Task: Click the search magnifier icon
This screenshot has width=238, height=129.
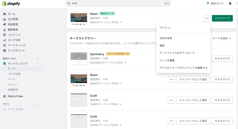Action: 69,3
